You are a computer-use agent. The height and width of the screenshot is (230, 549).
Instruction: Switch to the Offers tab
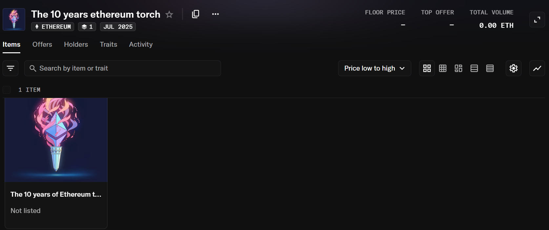tap(42, 44)
